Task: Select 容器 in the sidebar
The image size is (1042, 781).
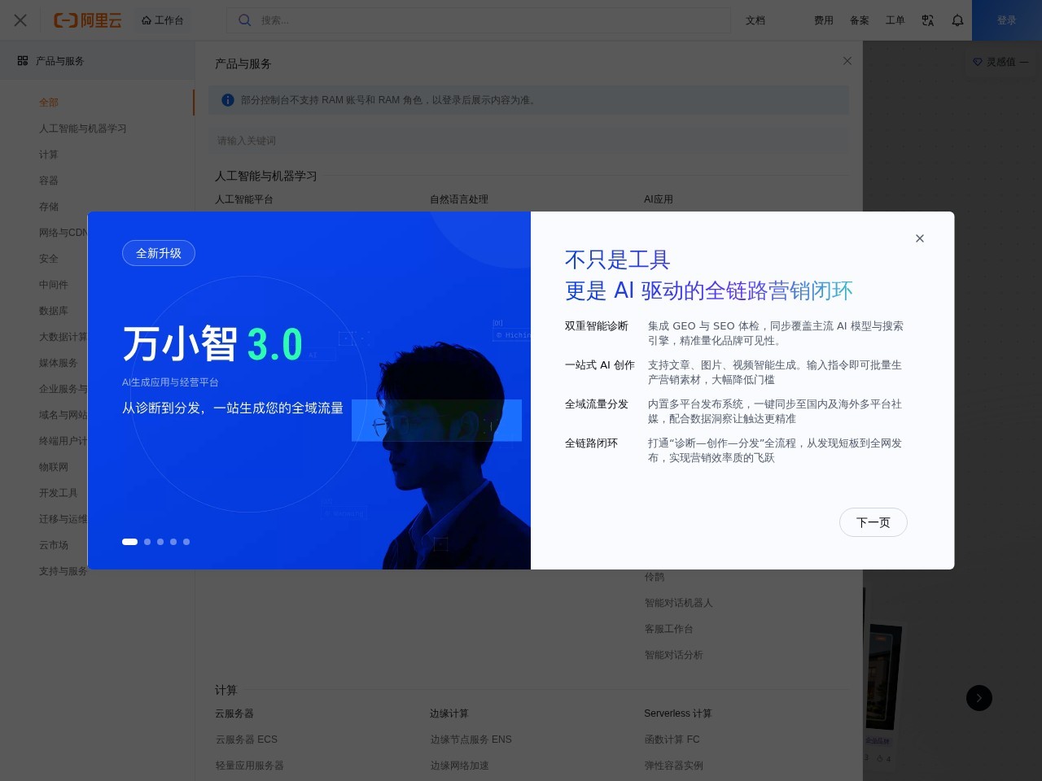Action: (x=49, y=181)
